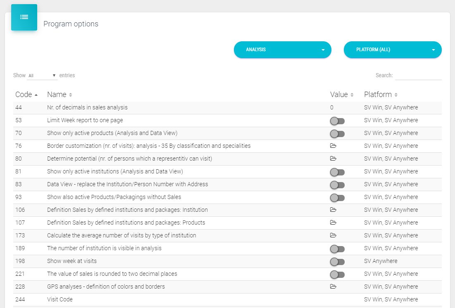Toggle Show week at visits switch
This screenshot has width=455, height=308.
337,261
